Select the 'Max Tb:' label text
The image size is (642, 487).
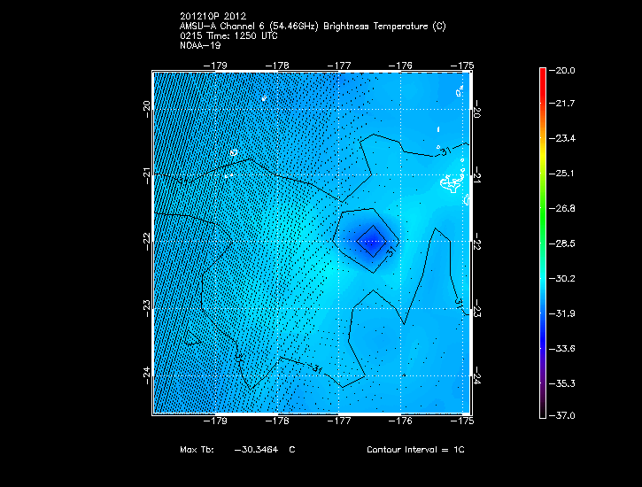click(199, 450)
